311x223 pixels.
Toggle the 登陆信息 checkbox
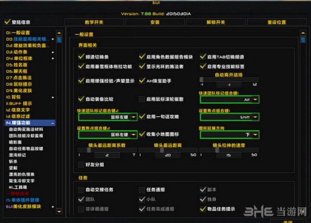pos(7,21)
